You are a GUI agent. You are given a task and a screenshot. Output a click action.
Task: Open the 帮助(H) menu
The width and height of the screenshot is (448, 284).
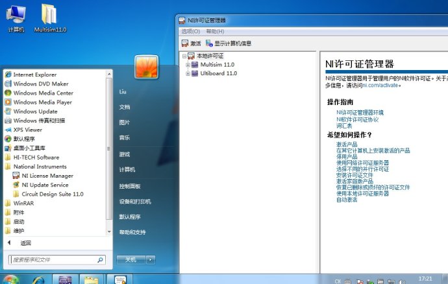[x=215, y=31]
